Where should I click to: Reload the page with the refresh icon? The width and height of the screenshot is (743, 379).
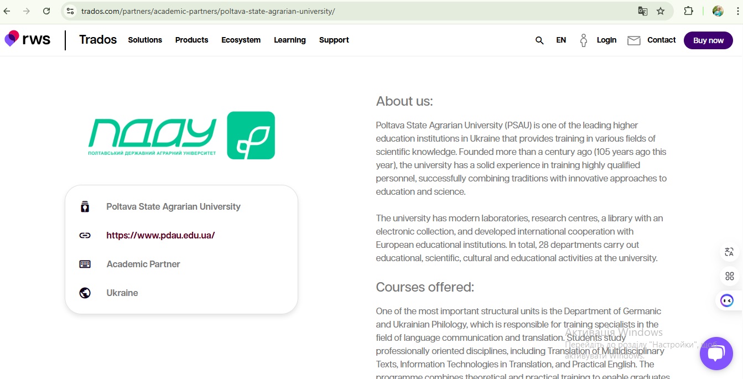(46, 11)
